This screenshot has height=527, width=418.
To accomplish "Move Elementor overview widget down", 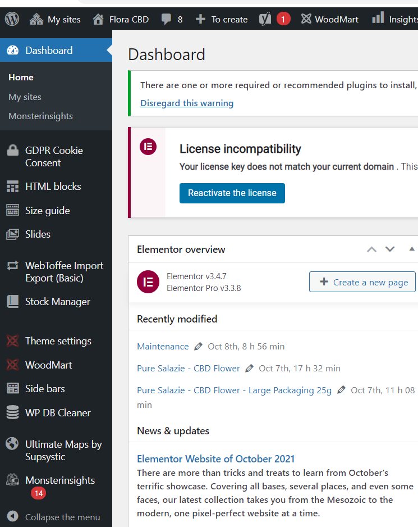I will 390,249.
